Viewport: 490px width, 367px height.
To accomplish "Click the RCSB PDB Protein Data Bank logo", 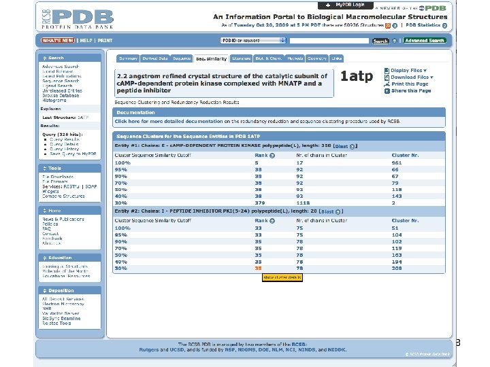I will click(x=78, y=19).
